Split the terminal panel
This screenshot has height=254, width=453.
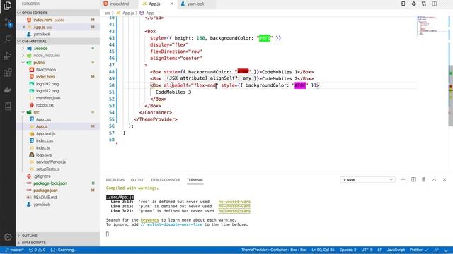tap(413, 179)
